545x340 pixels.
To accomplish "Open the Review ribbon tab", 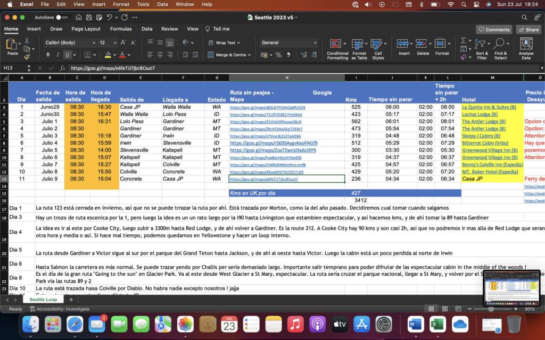I will click(170, 29).
